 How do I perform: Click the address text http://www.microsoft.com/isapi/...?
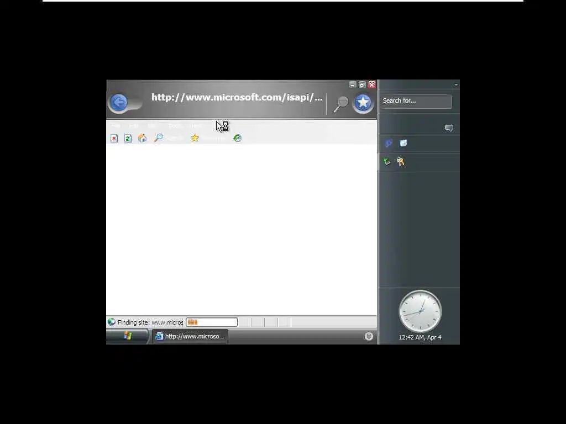(237, 97)
